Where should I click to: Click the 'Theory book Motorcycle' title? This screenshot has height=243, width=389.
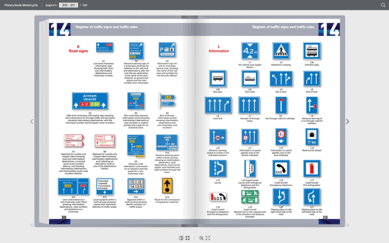pos(20,5)
